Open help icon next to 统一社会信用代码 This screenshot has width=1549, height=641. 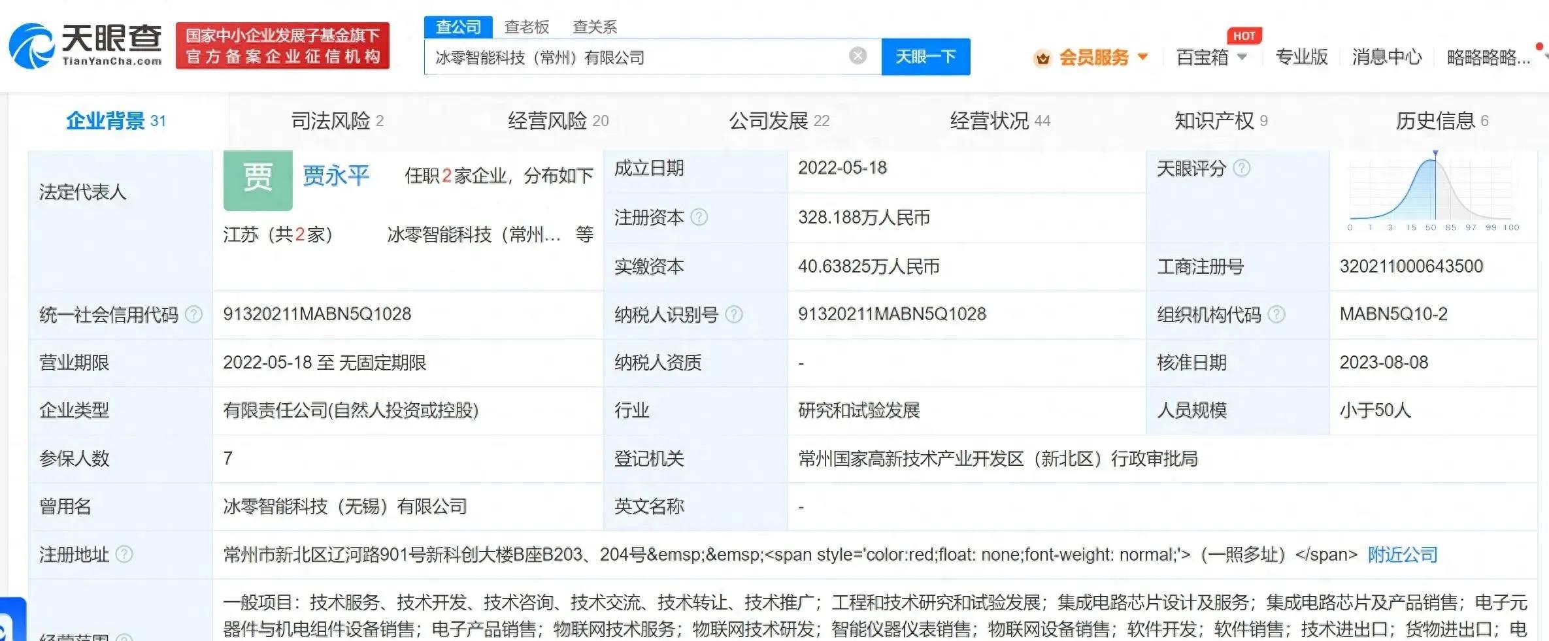tap(193, 314)
